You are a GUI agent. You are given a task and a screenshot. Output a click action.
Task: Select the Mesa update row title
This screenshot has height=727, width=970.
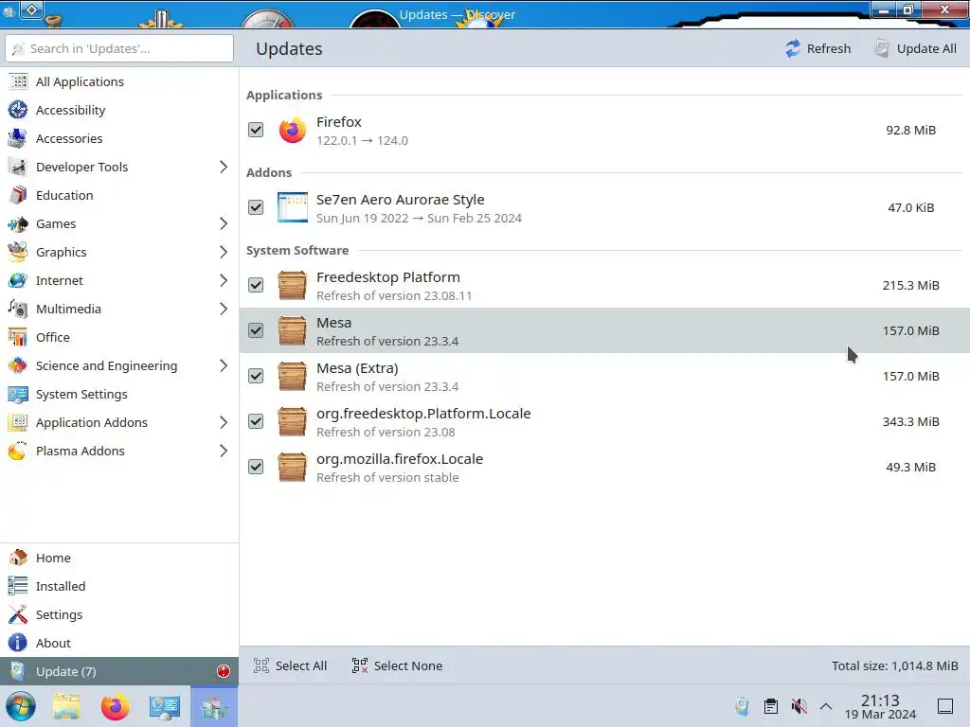(x=334, y=323)
